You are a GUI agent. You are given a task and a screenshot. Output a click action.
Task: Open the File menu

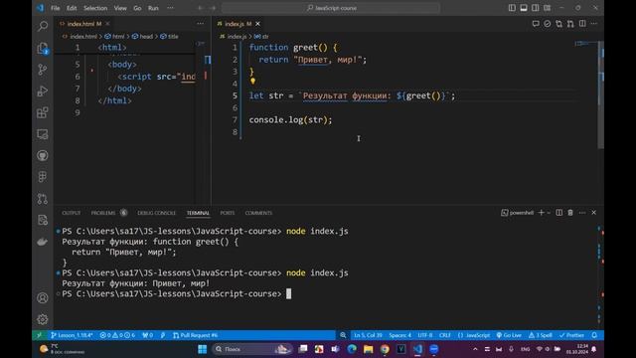point(56,8)
